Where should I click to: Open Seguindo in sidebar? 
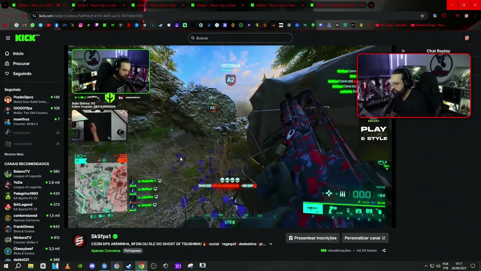click(22, 74)
